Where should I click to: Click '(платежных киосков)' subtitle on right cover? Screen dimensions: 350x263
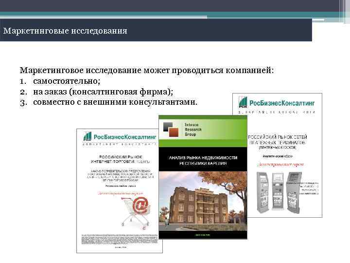tap(278, 148)
